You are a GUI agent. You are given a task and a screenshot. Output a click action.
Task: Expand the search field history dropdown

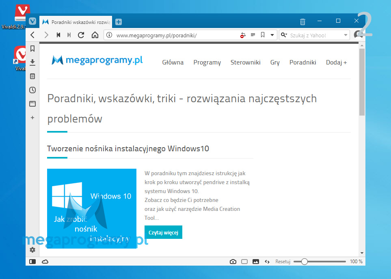[x=346, y=35]
